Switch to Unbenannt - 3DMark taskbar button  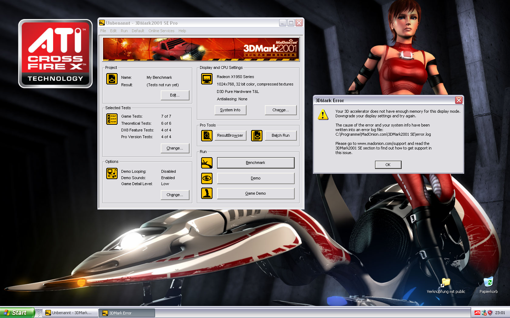click(70, 313)
